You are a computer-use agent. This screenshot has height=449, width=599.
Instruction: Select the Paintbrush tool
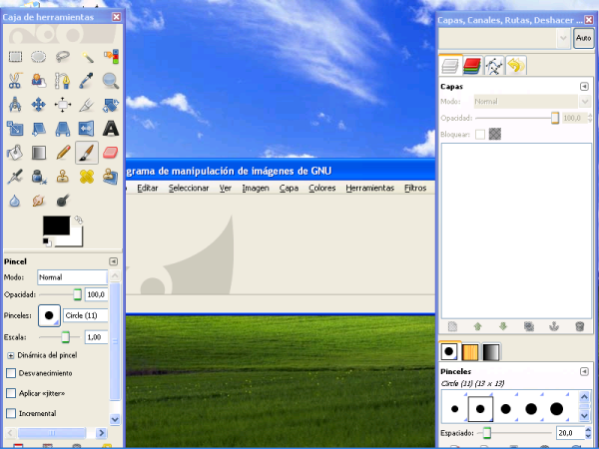[87, 153]
